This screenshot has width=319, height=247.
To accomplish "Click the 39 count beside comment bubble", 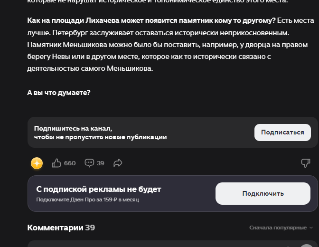I will pos(101,163).
